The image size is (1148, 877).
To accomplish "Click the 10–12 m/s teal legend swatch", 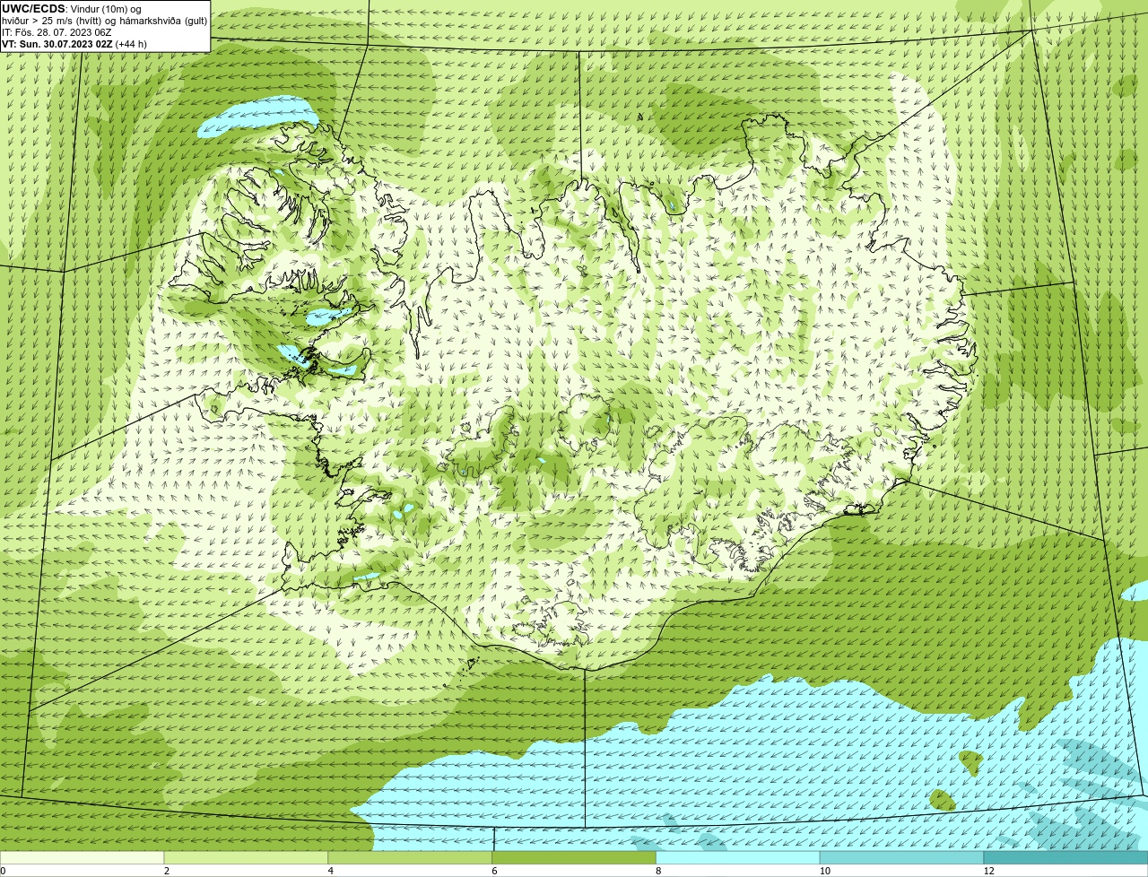I will pyautogui.click(x=902, y=858).
